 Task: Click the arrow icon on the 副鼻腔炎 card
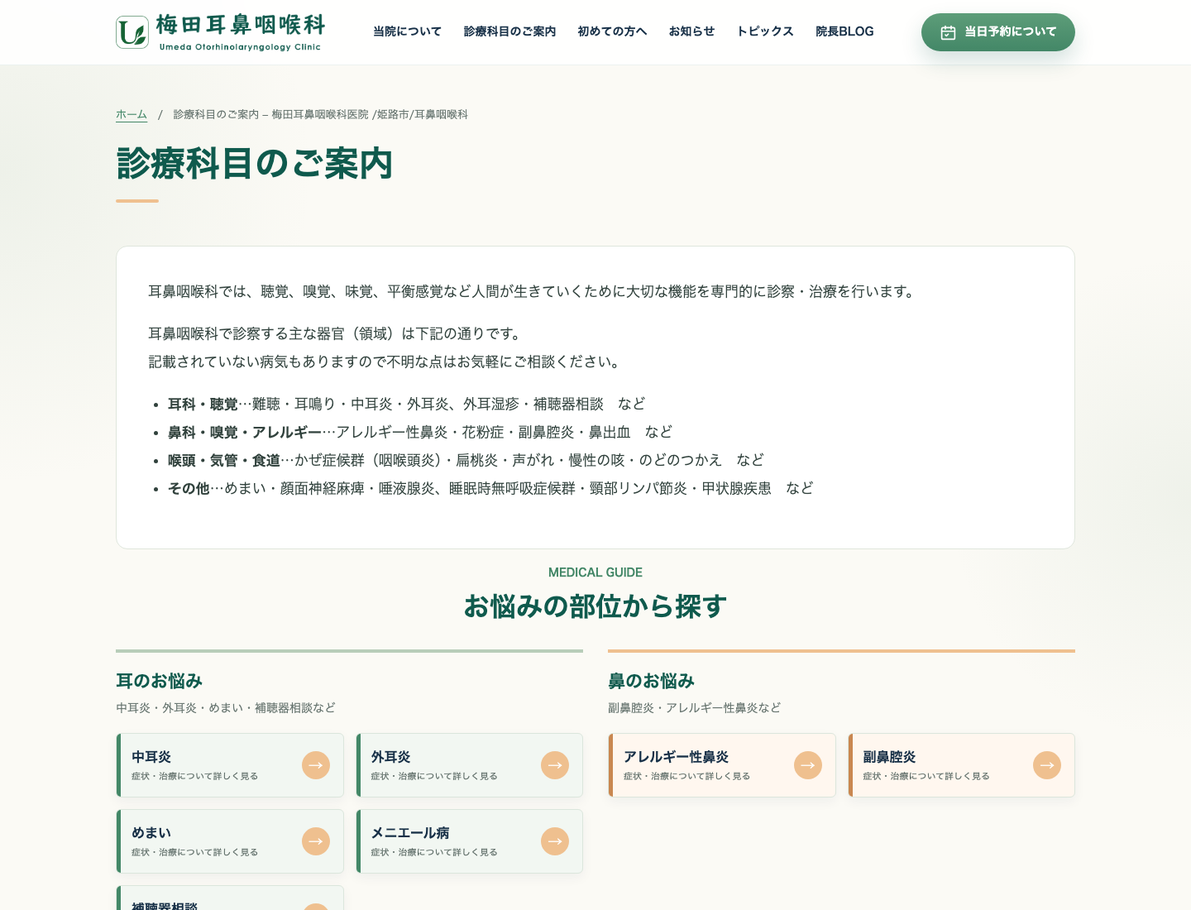click(1047, 765)
